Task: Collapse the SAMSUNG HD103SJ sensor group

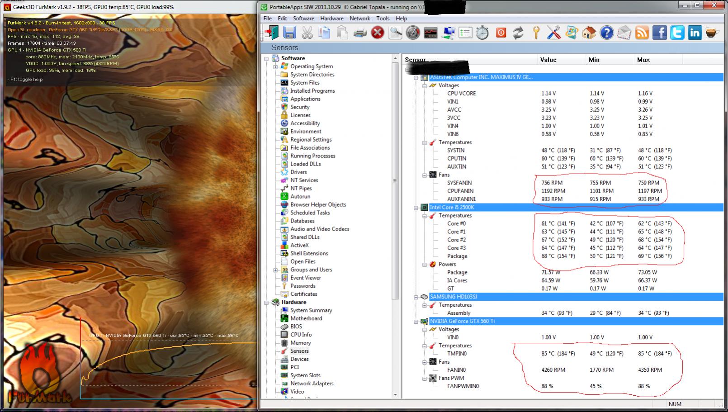Action: coord(416,297)
